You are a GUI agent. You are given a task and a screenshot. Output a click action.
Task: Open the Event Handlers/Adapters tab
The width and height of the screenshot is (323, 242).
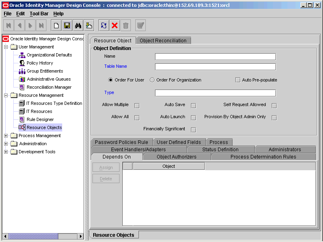click(138, 149)
